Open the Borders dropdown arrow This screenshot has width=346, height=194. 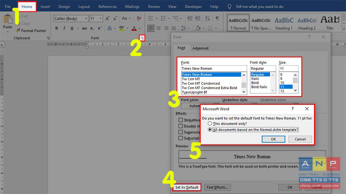(x=216, y=28)
